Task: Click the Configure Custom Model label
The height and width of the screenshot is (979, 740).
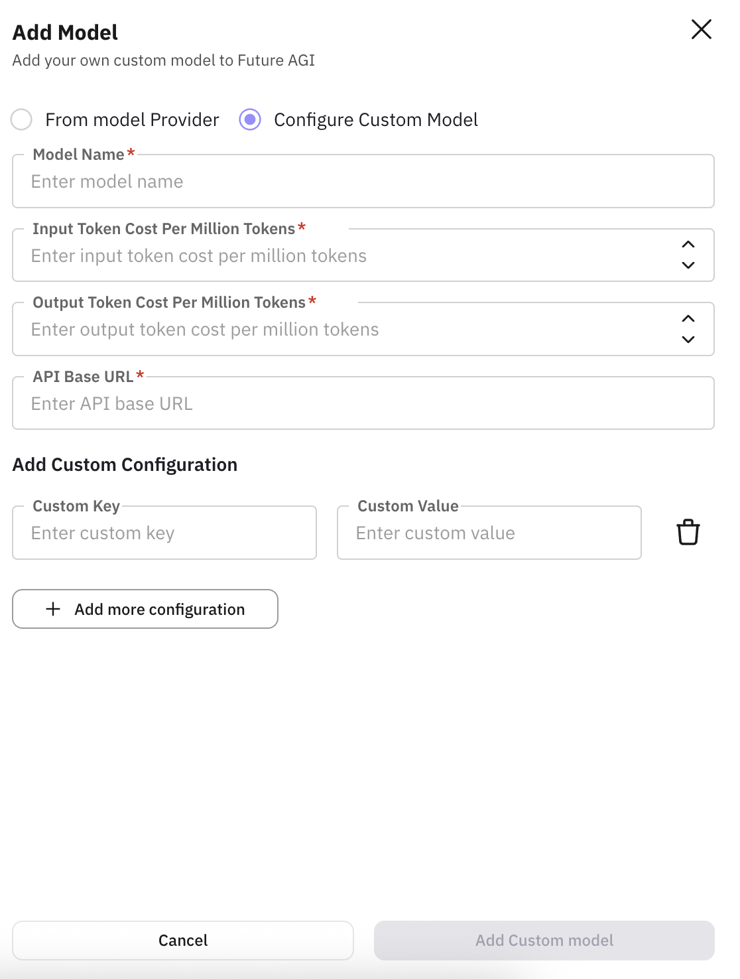Action: (375, 119)
